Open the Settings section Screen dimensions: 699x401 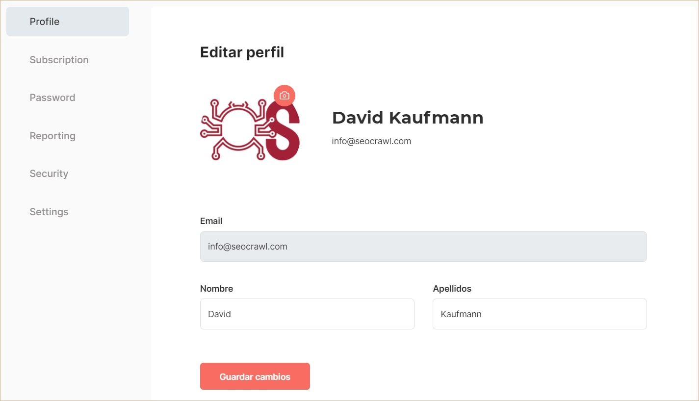pos(49,212)
